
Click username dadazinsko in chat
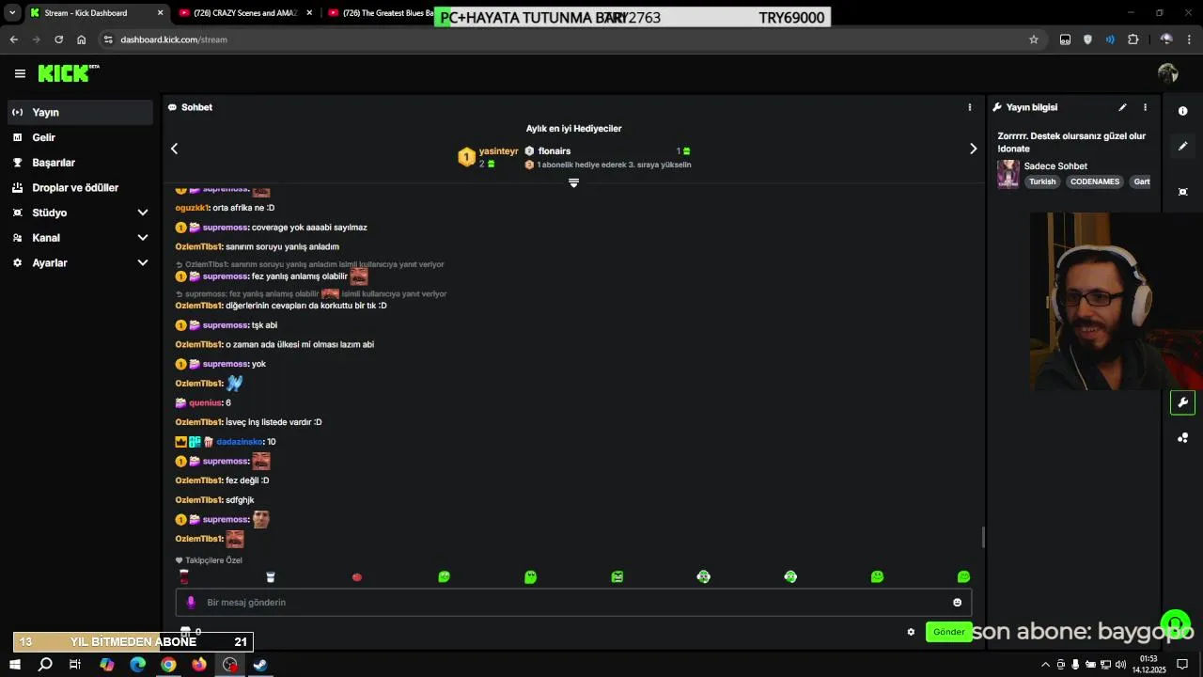pyautogui.click(x=240, y=442)
